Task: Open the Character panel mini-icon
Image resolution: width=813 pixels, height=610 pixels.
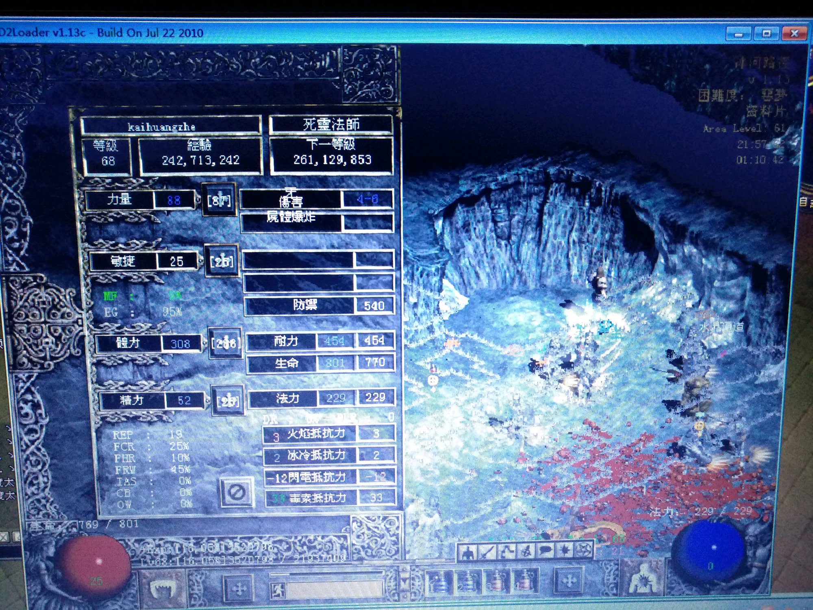Action: (468, 552)
